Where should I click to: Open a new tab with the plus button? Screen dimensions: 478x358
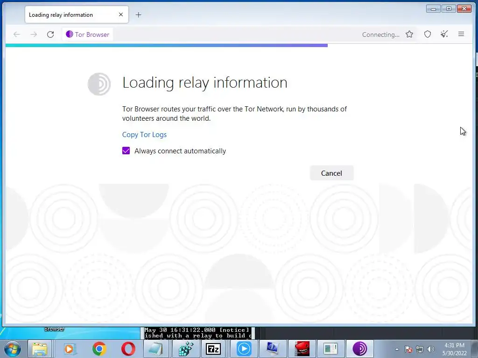click(138, 14)
